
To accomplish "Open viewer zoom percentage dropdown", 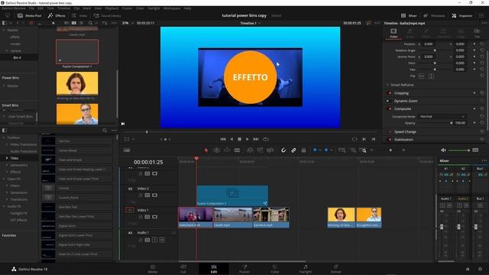I will coord(128,23).
